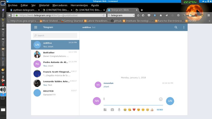212x119 pixels.
Task: Attach a file with the document icon
Action: pyautogui.click(x=105, y=110)
